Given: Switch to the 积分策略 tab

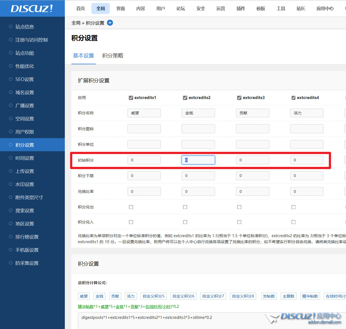Looking at the screenshot, I should [112, 56].
